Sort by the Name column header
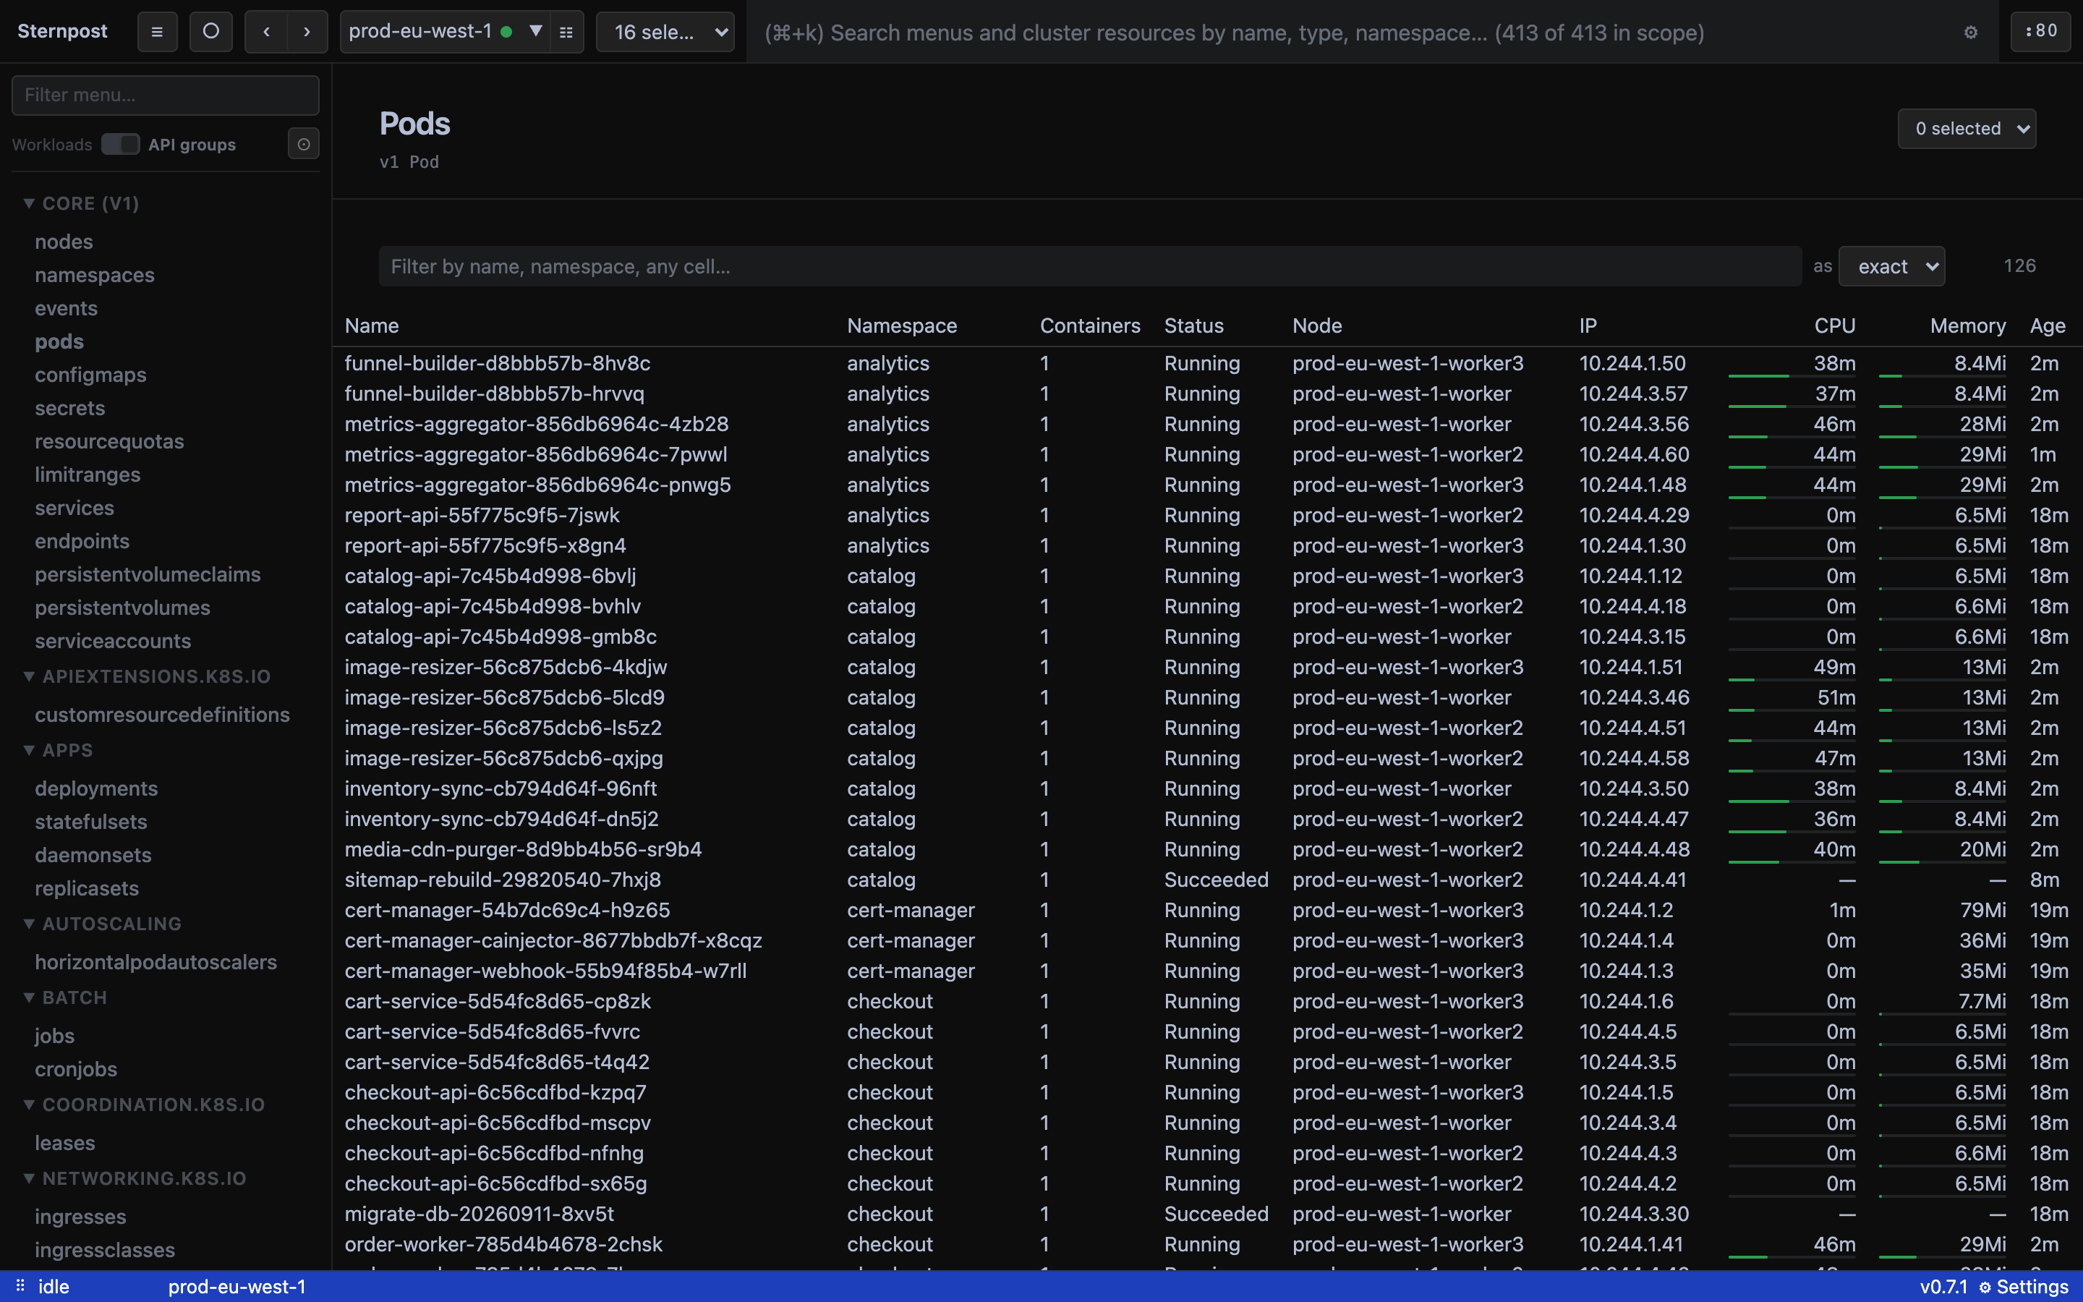This screenshot has width=2083, height=1302. click(372, 325)
